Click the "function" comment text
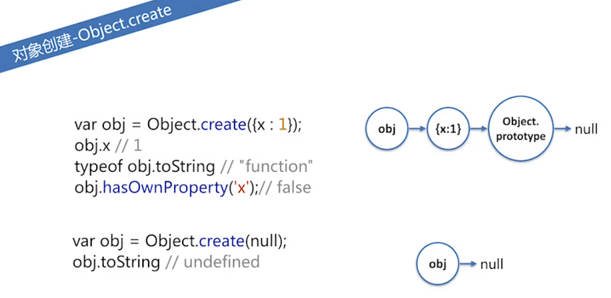 point(279,167)
